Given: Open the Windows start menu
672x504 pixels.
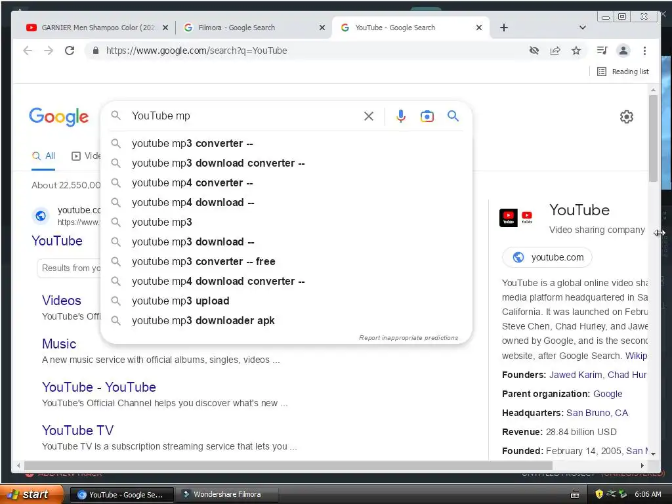Looking at the screenshot, I should click(33, 494).
